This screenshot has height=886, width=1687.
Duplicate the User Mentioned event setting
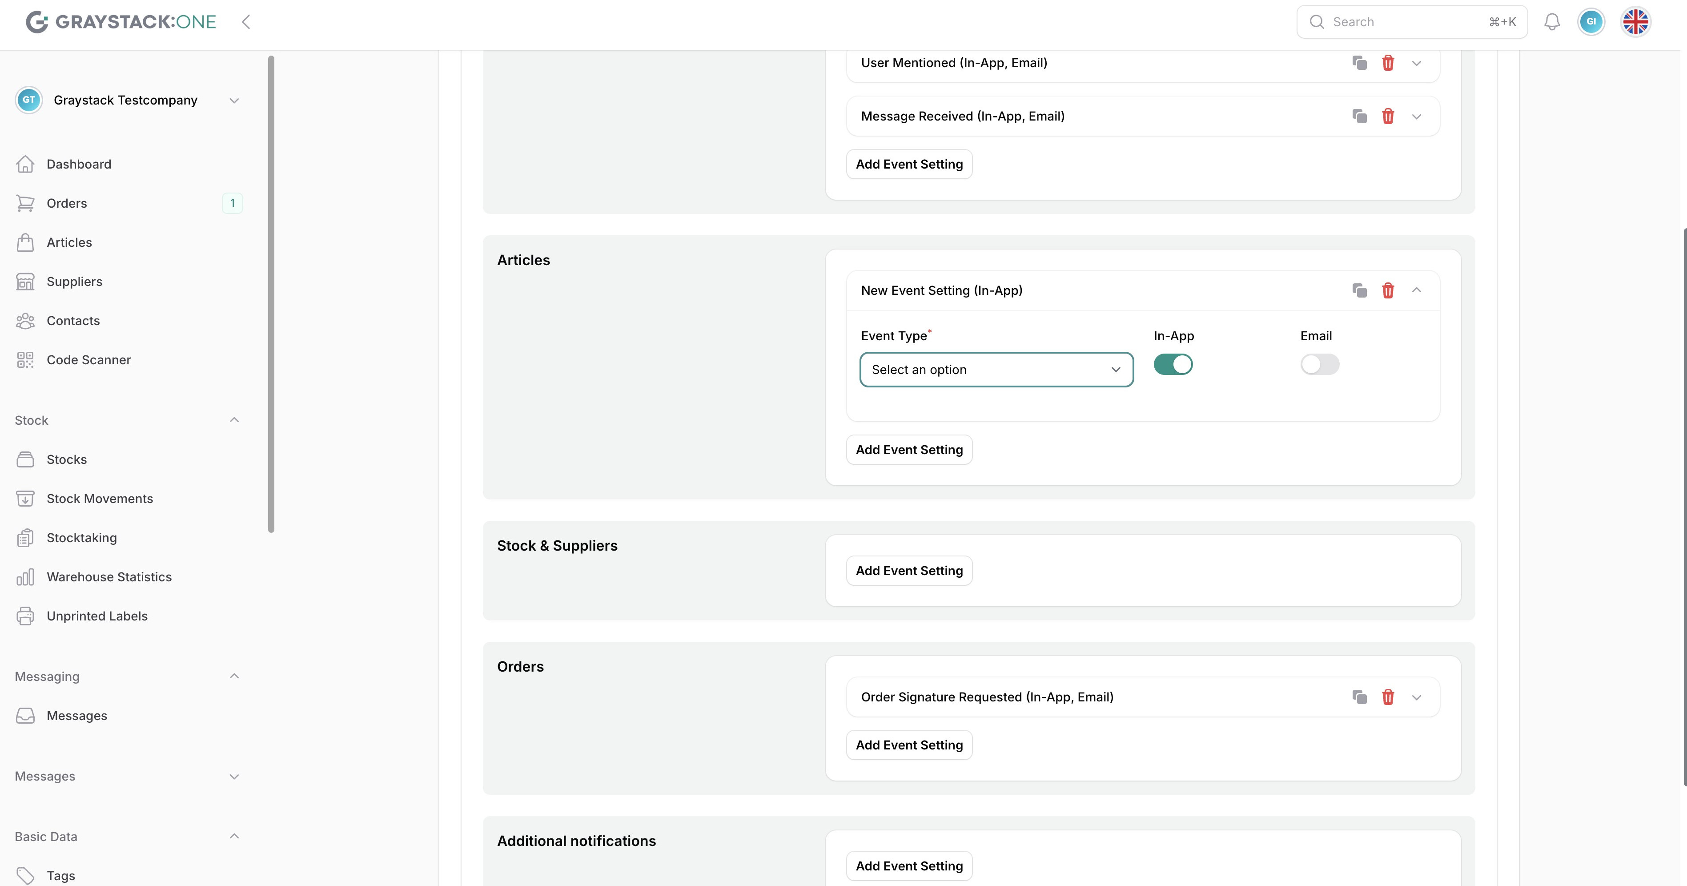tap(1360, 63)
